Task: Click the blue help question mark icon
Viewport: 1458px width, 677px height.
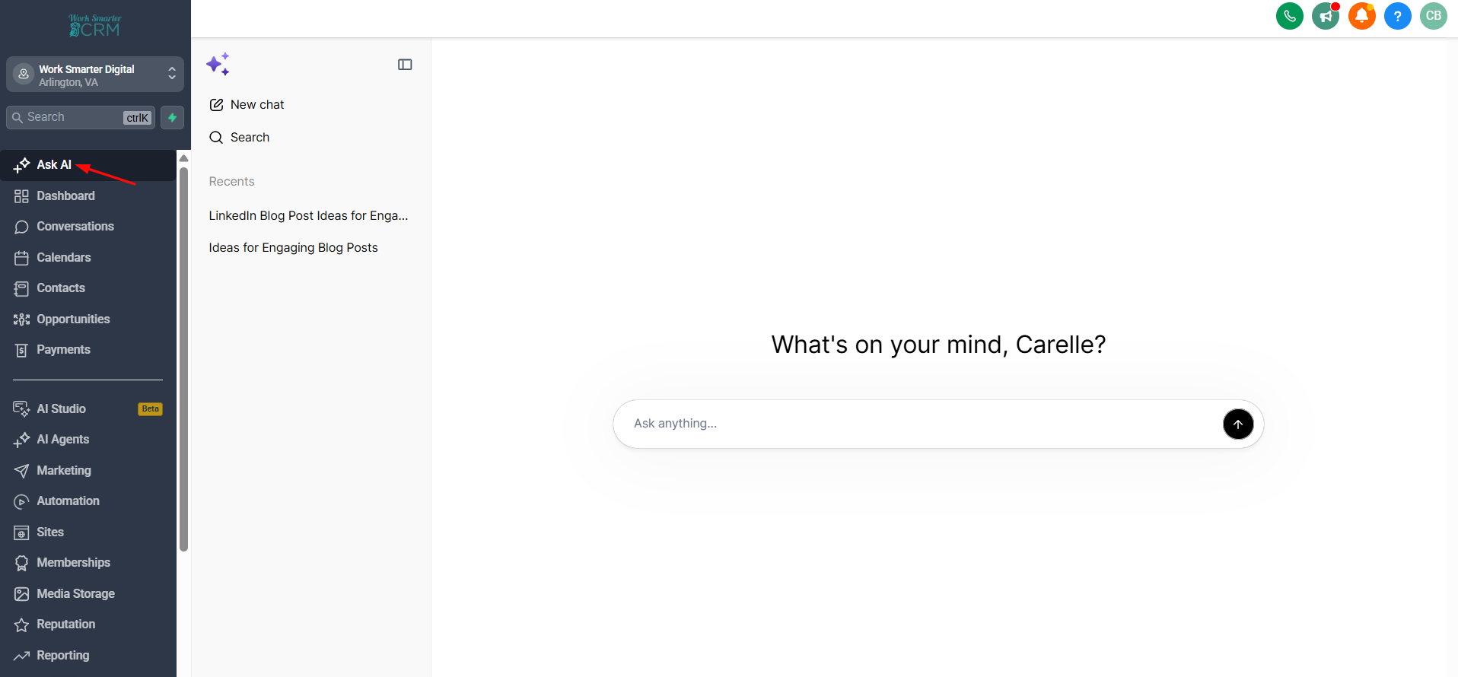Action: point(1397,16)
